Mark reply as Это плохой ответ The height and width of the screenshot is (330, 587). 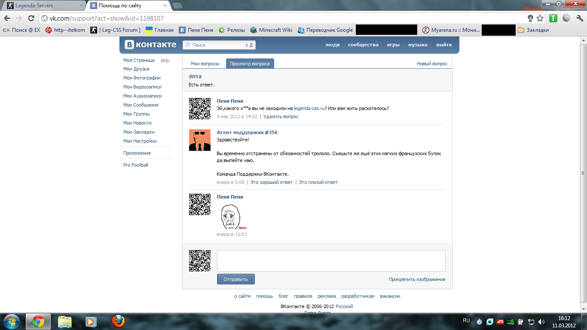[x=318, y=182]
